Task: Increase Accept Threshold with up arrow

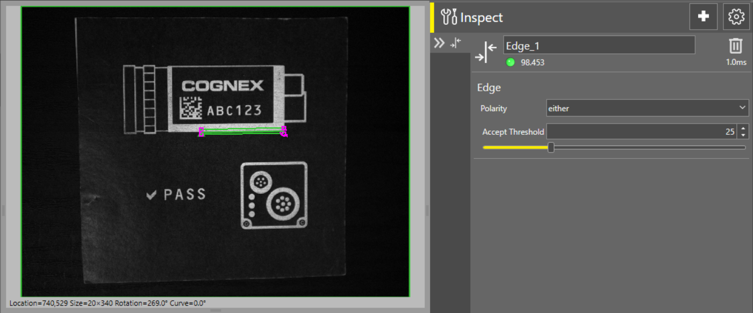Action: (x=743, y=128)
